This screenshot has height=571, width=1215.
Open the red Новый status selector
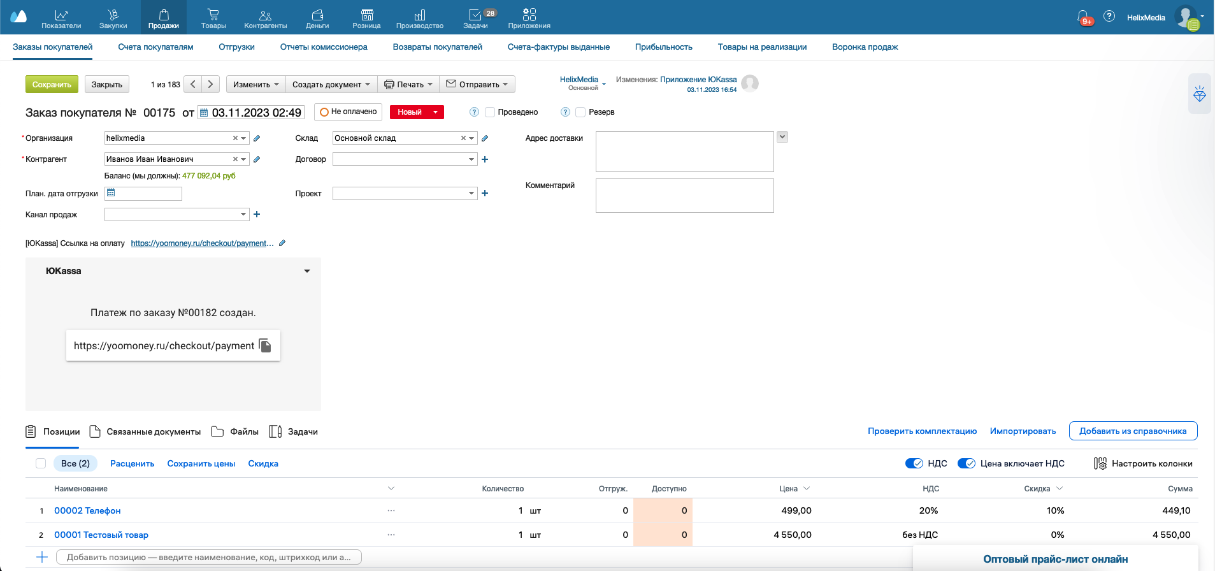(417, 112)
